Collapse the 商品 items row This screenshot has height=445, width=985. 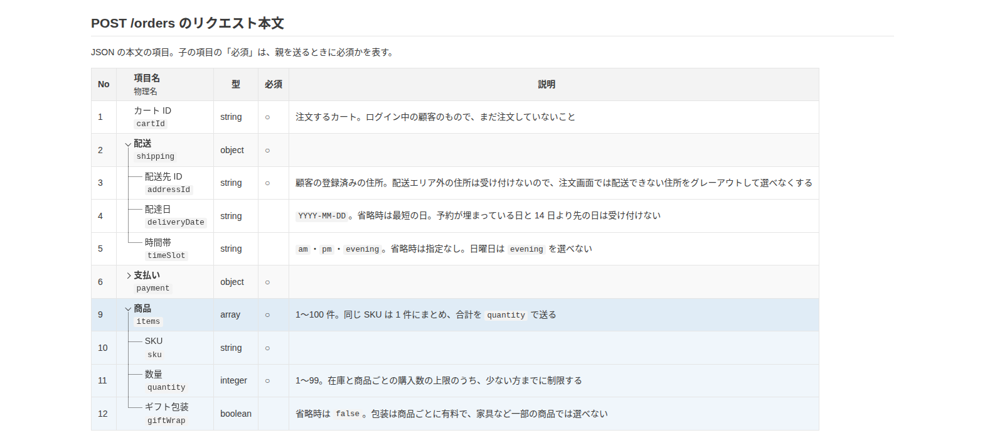(128, 309)
